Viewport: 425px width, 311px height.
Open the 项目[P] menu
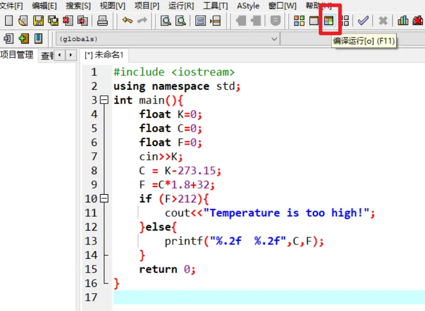pos(147,6)
